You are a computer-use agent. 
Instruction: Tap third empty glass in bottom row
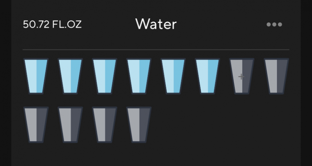pos(105,125)
